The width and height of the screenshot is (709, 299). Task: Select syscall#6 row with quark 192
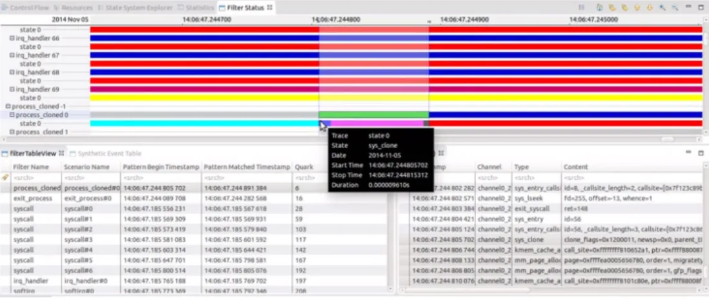tap(194, 270)
